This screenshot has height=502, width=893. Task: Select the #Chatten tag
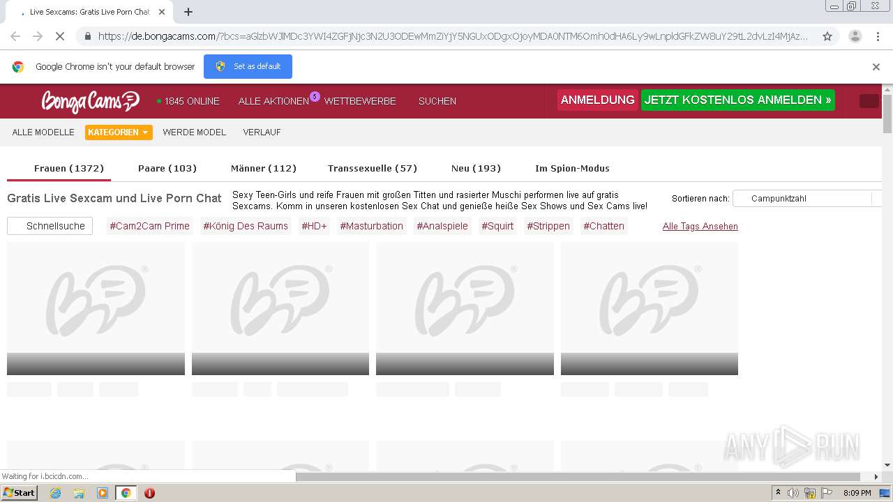(x=604, y=226)
